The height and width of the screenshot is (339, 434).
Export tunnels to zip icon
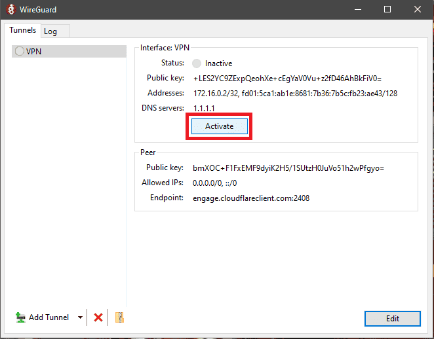click(x=119, y=317)
